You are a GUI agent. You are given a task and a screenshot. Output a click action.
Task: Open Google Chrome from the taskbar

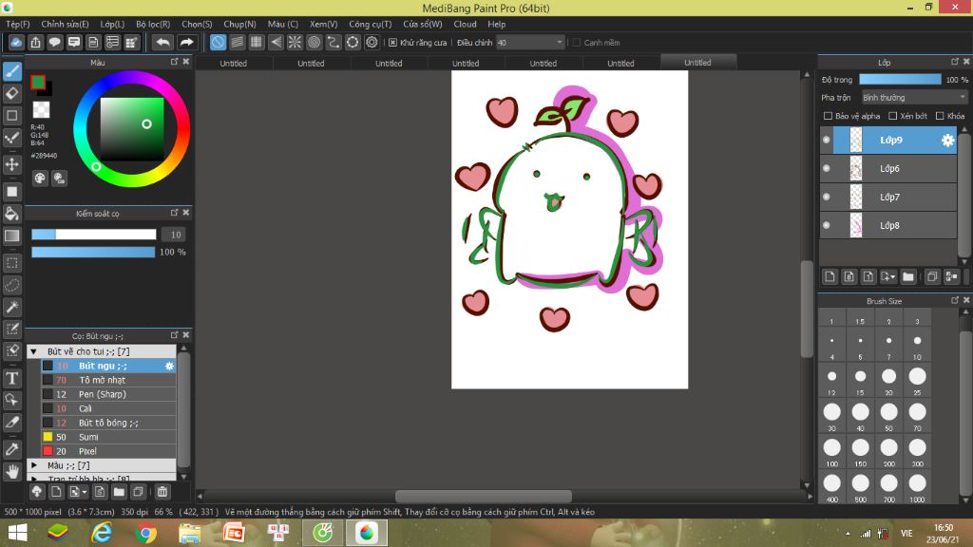tap(145, 533)
